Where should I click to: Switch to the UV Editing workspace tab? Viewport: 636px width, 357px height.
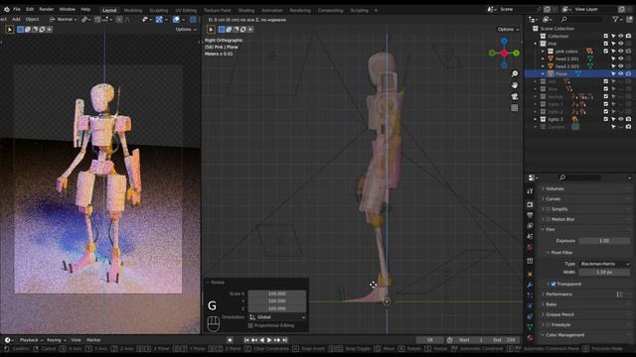point(186,10)
